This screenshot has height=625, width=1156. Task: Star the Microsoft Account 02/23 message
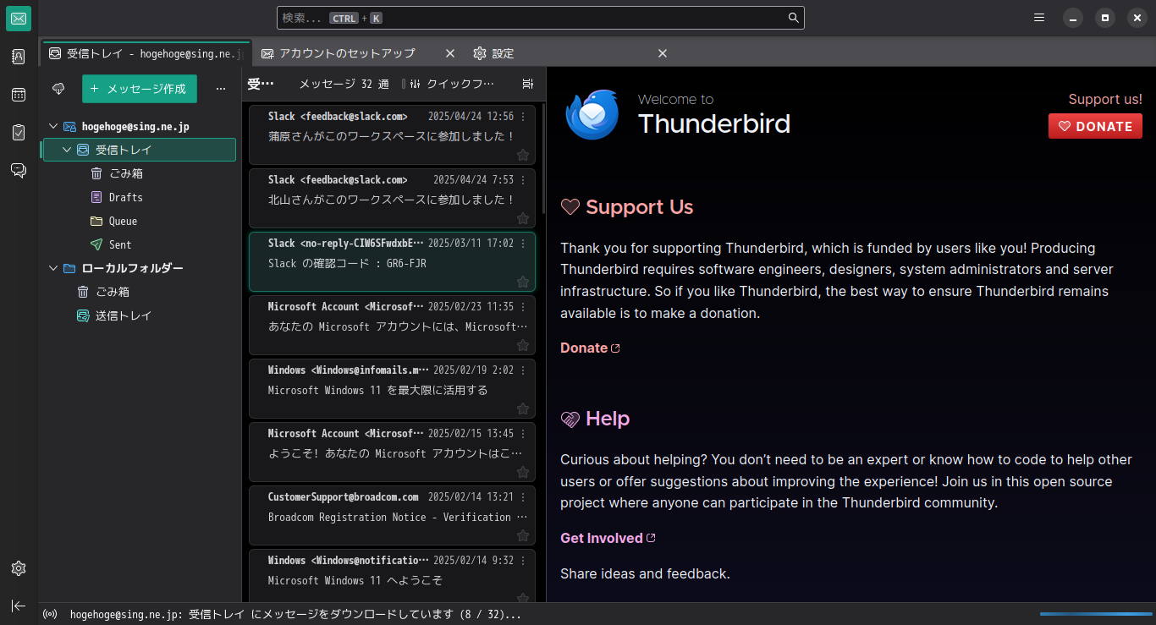coord(523,345)
